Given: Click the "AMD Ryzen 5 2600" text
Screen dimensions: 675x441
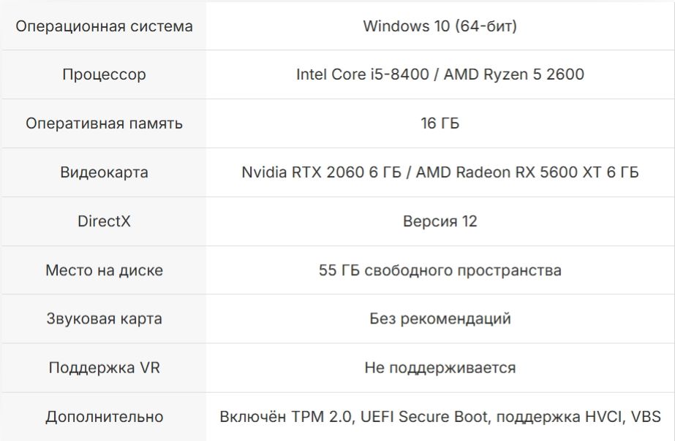Looking at the screenshot, I should 514,74.
